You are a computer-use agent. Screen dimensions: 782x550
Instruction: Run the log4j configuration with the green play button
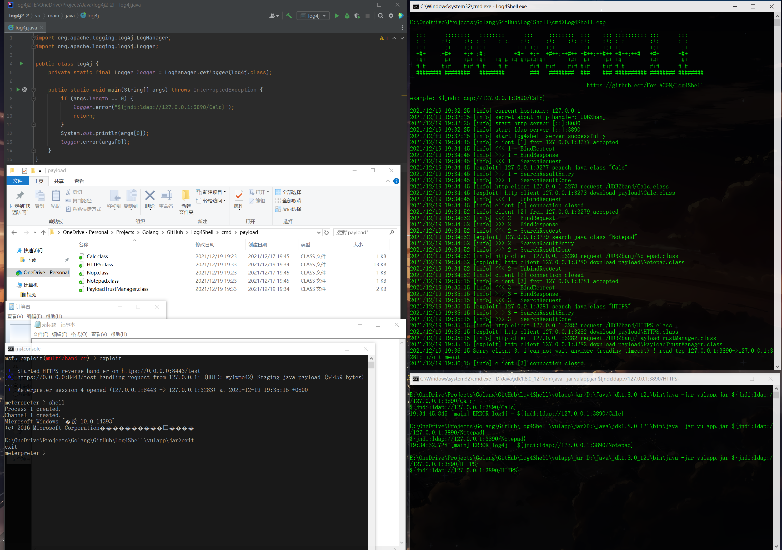coord(337,16)
